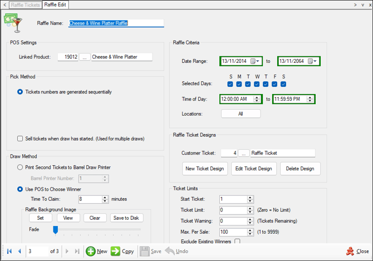Open the end date range calendar dropdown

pyautogui.click(x=313, y=61)
